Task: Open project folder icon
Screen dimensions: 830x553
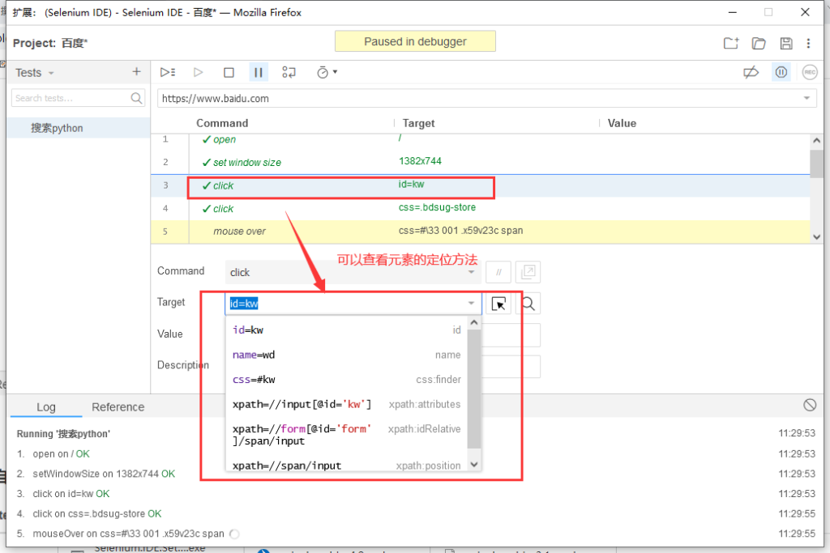Action: [x=759, y=43]
